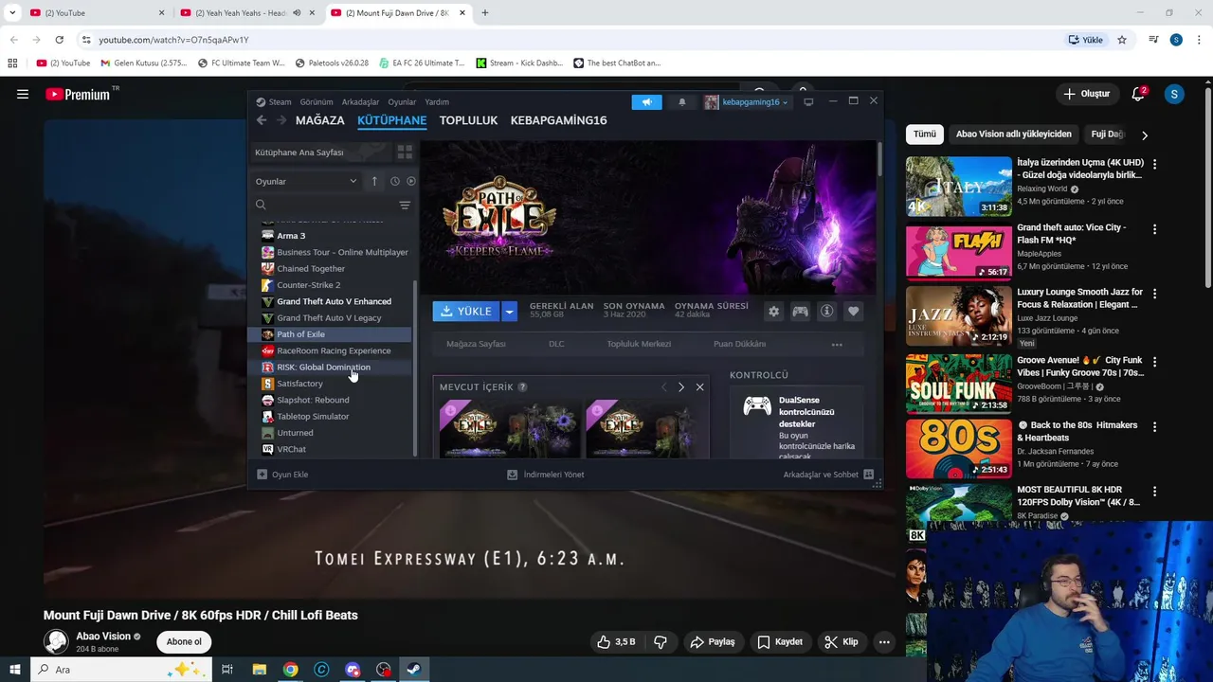Open YouTube notifications bell

1138,94
